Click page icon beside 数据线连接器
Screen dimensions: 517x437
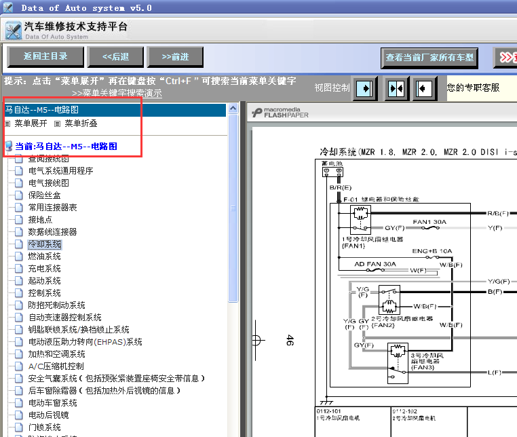[19, 232]
